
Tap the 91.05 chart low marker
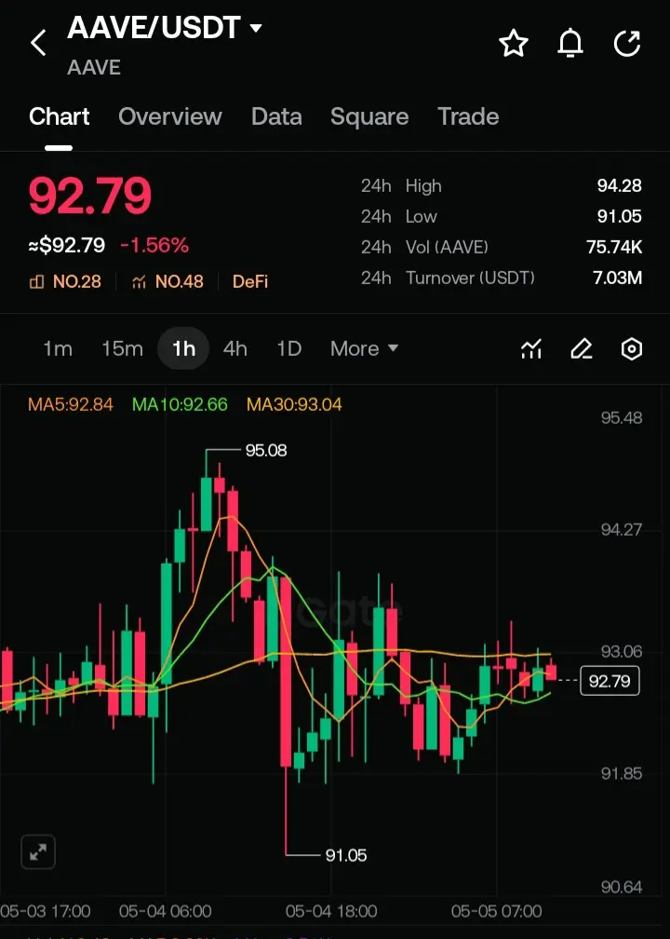tap(346, 855)
